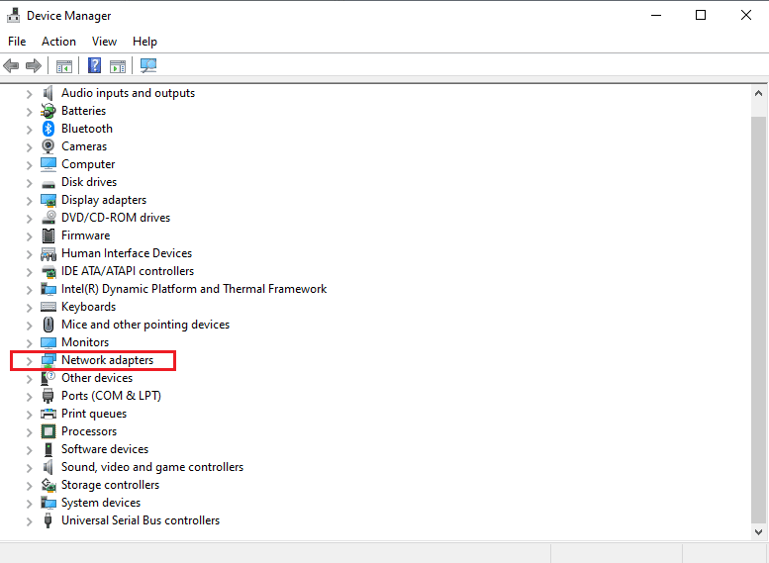Click the Back arrow toolbar icon

11,65
